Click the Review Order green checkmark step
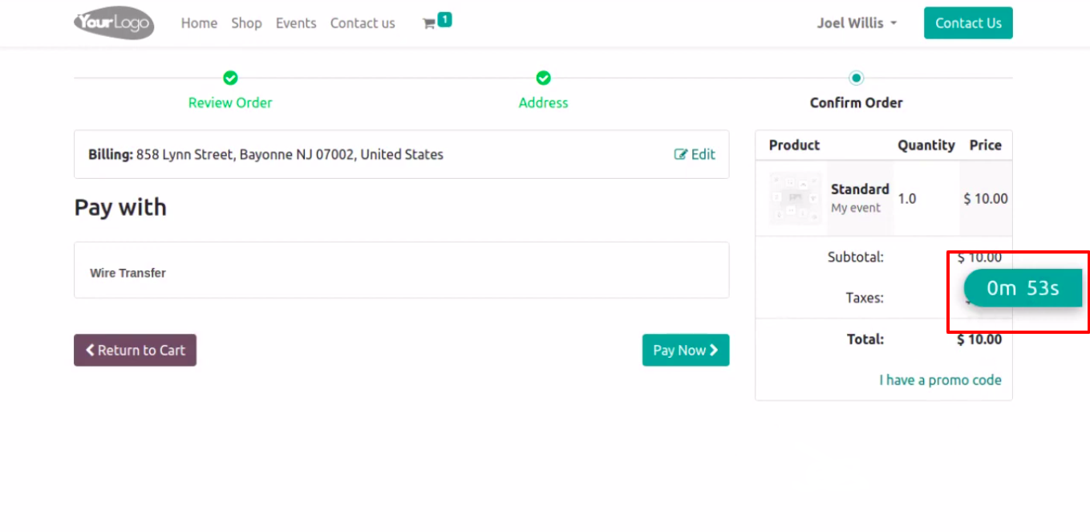This screenshot has width=1090, height=532. (230, 78)
